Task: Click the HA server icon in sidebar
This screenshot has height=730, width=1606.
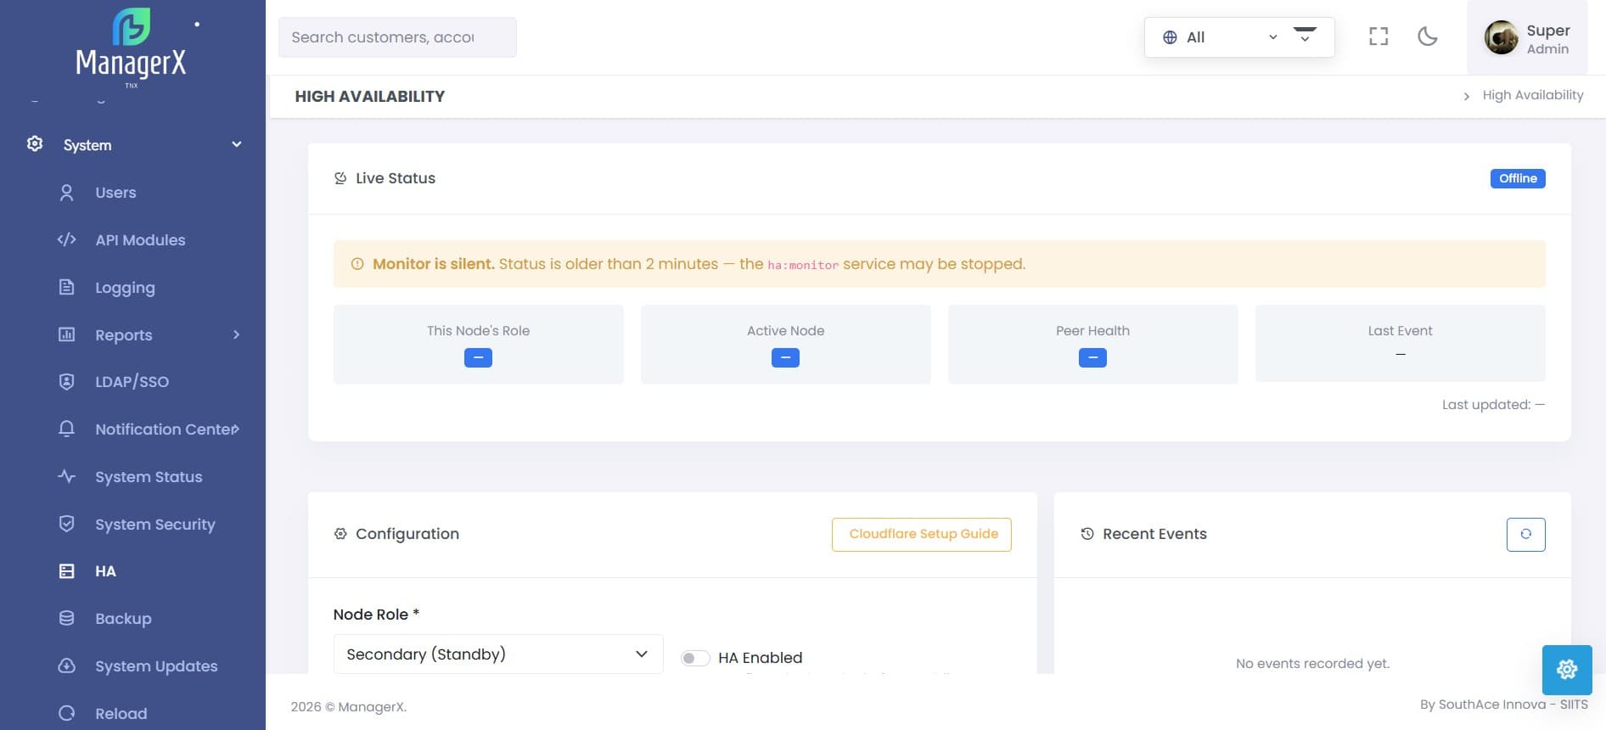Action: 66,571
